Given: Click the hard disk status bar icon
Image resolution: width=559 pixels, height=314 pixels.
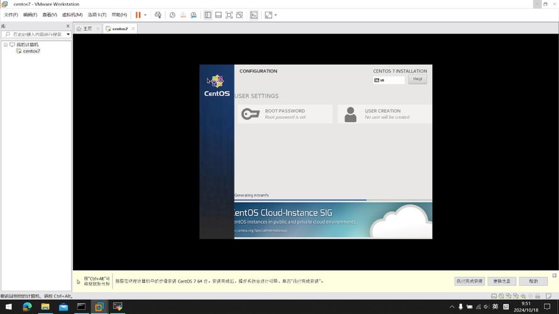Looking at the screenshot, I should 494,296.
